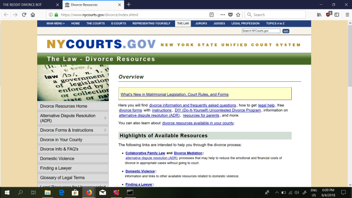Go to HOME in site navigation
352x198 pixels.
pos(75,24)
